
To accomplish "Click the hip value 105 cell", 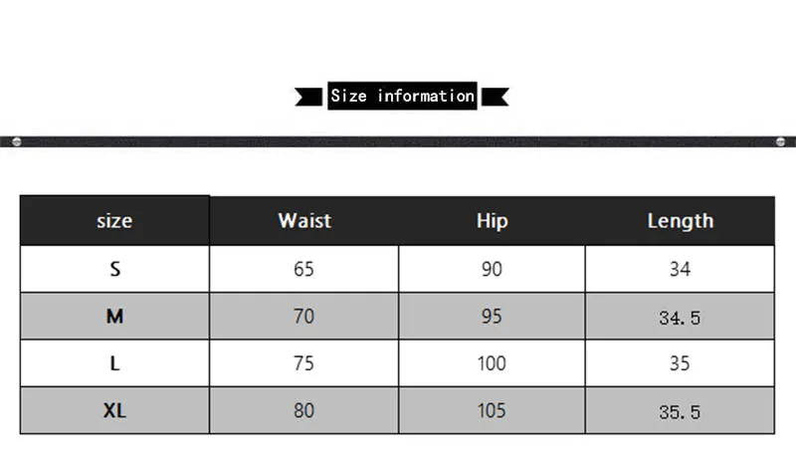I will click(492, 410).
